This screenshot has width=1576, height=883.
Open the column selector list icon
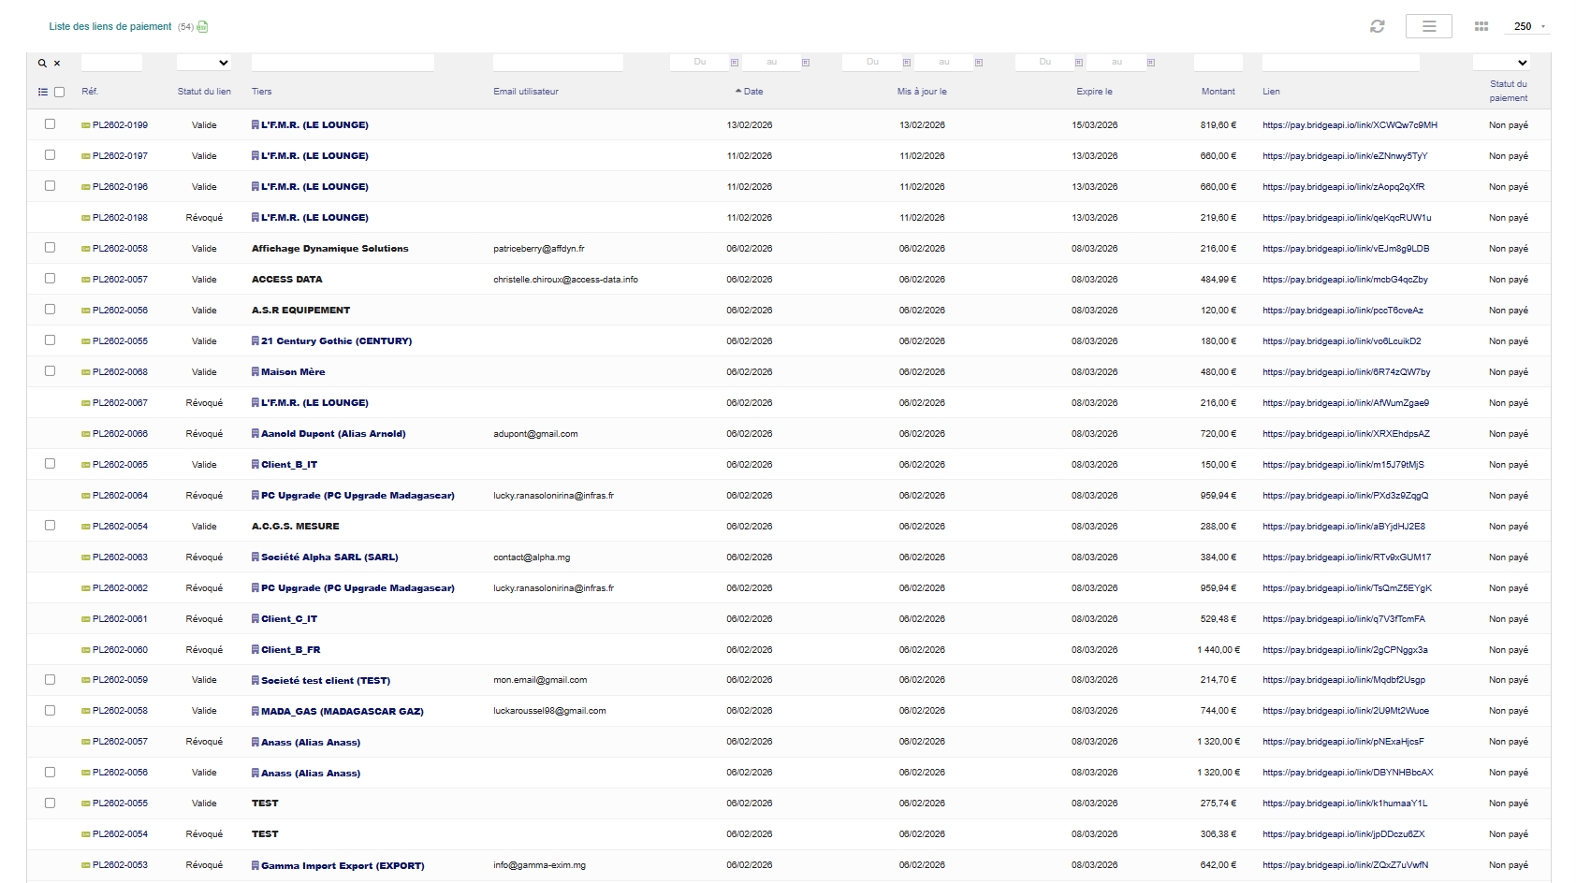pos(42,92)
